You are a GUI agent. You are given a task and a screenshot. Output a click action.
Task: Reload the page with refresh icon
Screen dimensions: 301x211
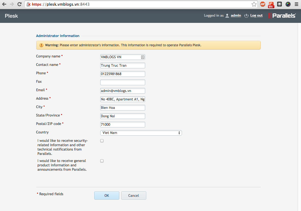19,4
